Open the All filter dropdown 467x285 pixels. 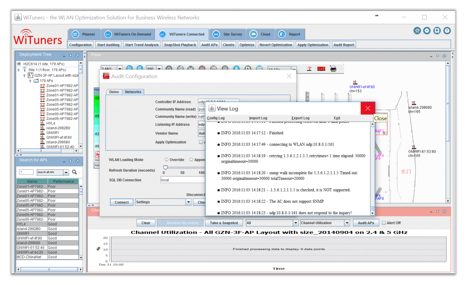[x=296, y=223]
